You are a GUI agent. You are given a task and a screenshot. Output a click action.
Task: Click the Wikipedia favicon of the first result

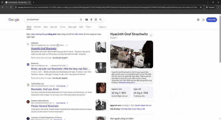coord(28,44)
